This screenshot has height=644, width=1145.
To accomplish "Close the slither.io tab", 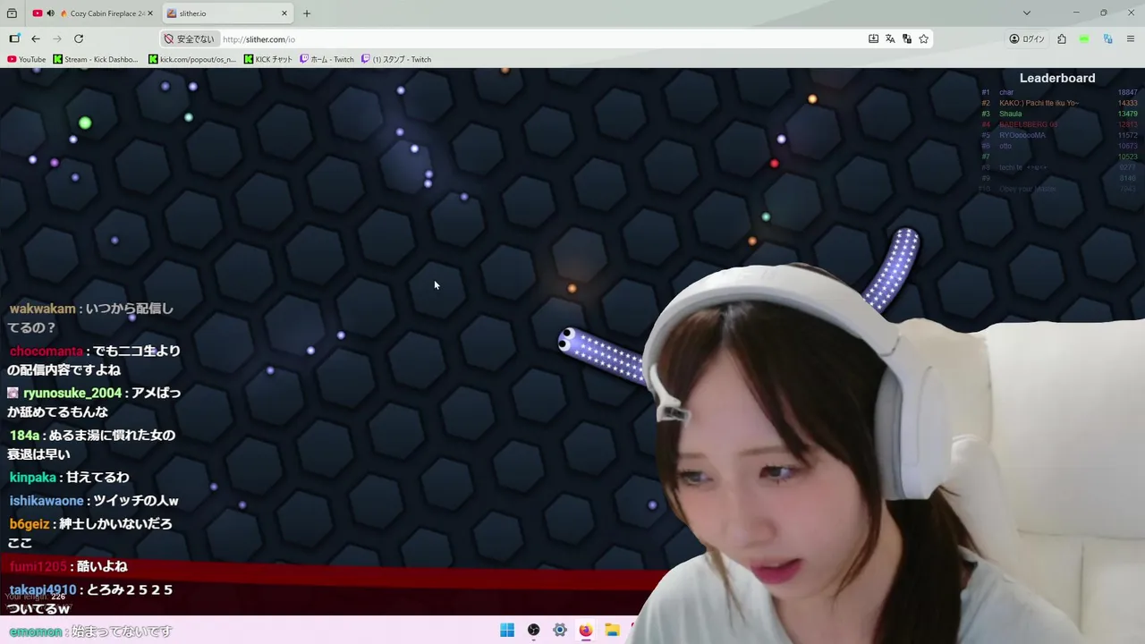I will (x=284, y=13).
